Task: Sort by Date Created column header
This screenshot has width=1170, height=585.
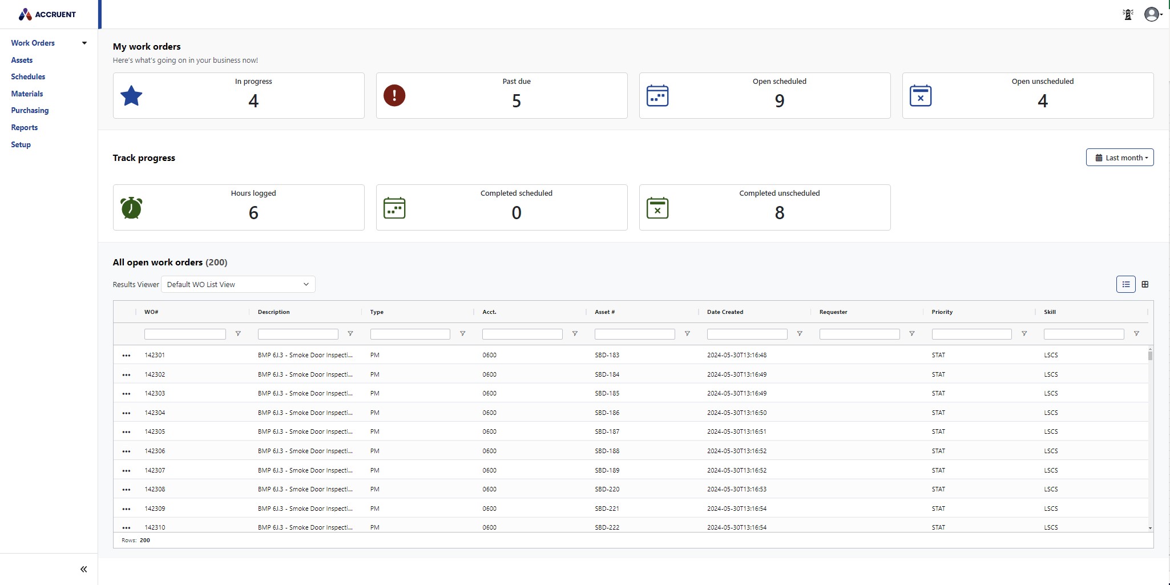Action: (725, 312)
